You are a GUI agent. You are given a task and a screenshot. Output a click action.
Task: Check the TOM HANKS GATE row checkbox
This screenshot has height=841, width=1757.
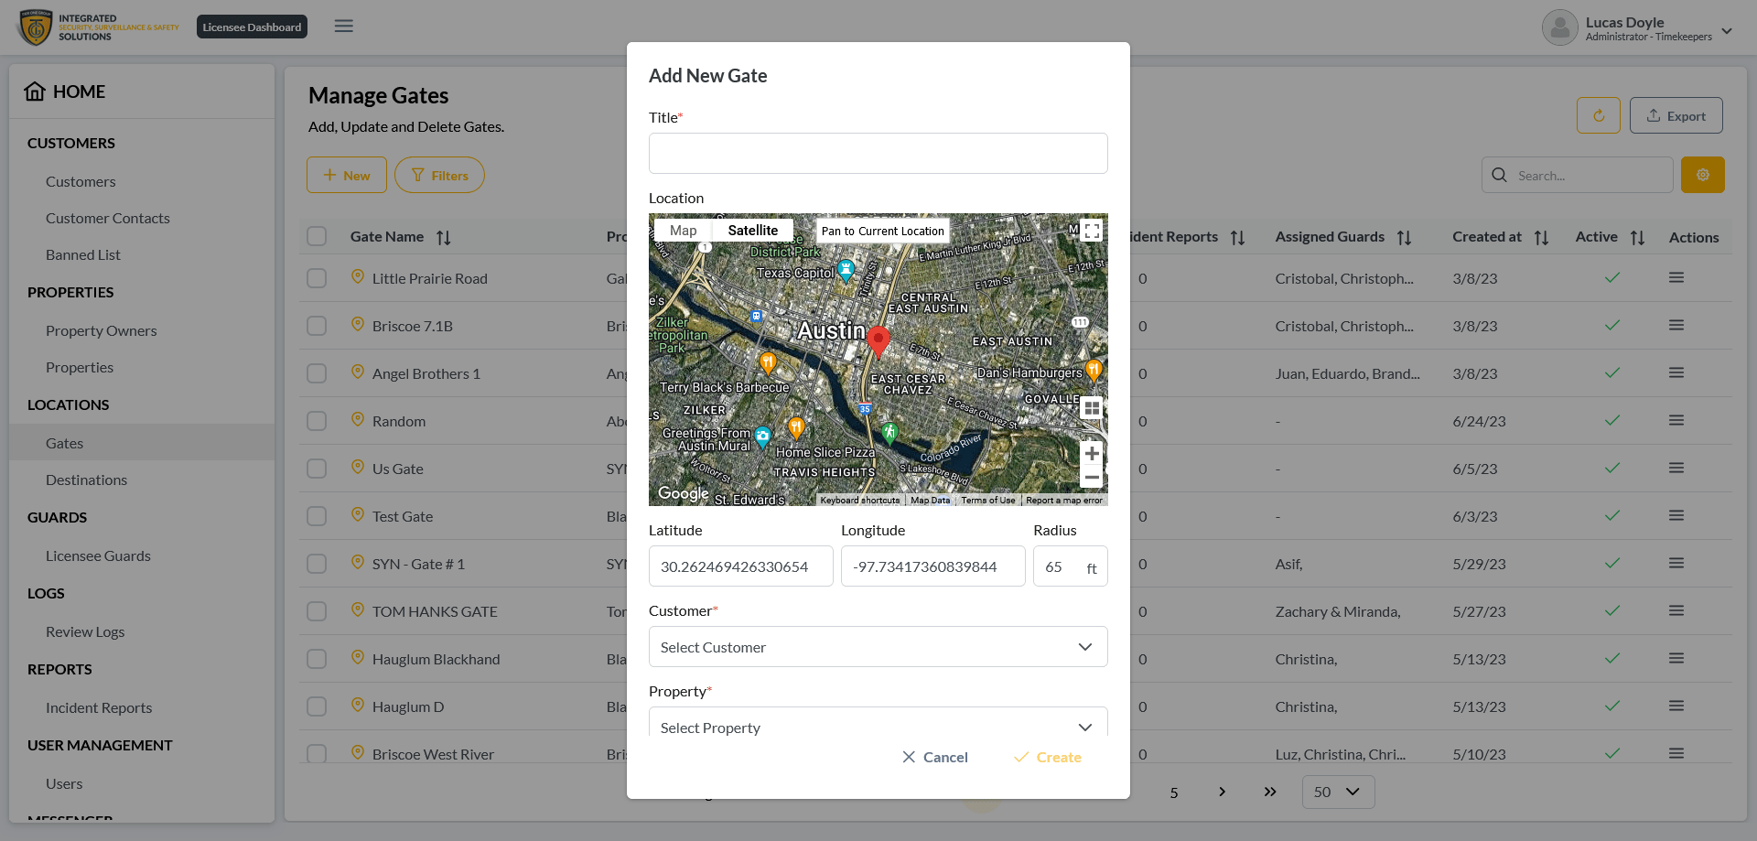(317, 611)
